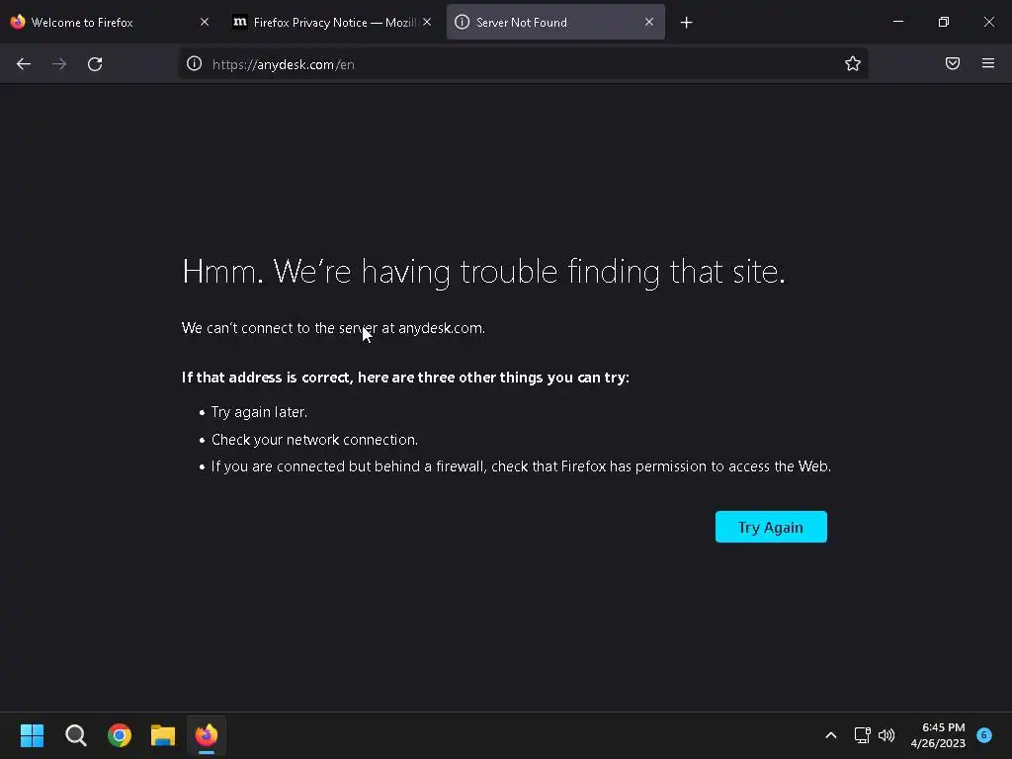
Task: Close the Welcome to Firefox tab
Action: click(205, 22)
